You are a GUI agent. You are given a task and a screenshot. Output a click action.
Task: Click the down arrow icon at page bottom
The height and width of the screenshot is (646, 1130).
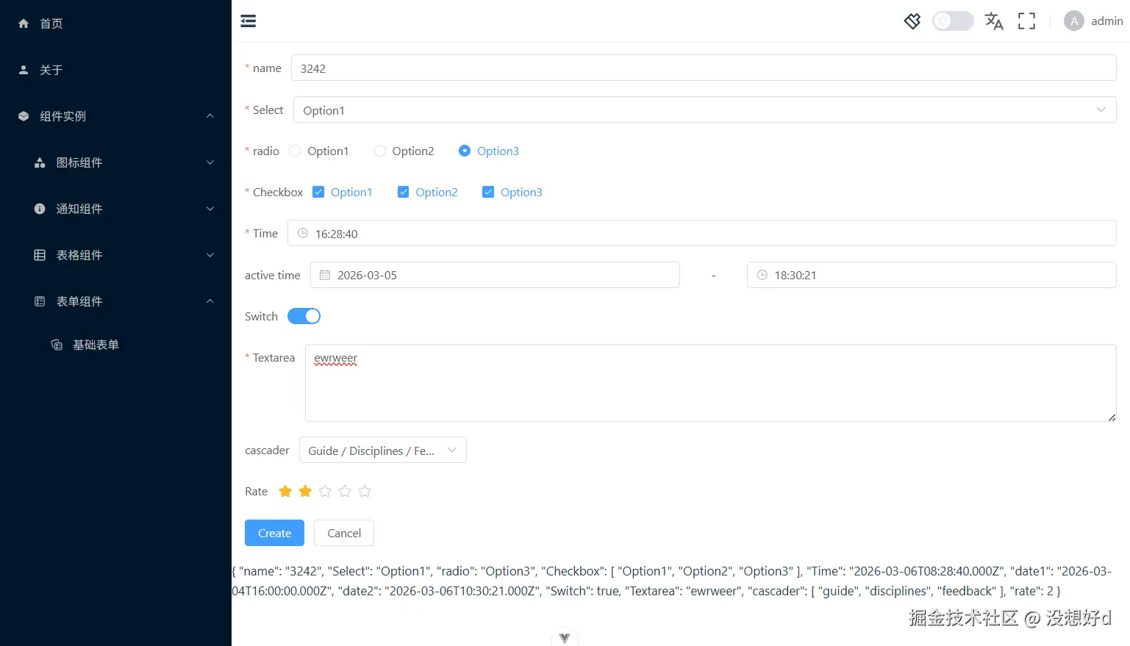tap(565, 638)
